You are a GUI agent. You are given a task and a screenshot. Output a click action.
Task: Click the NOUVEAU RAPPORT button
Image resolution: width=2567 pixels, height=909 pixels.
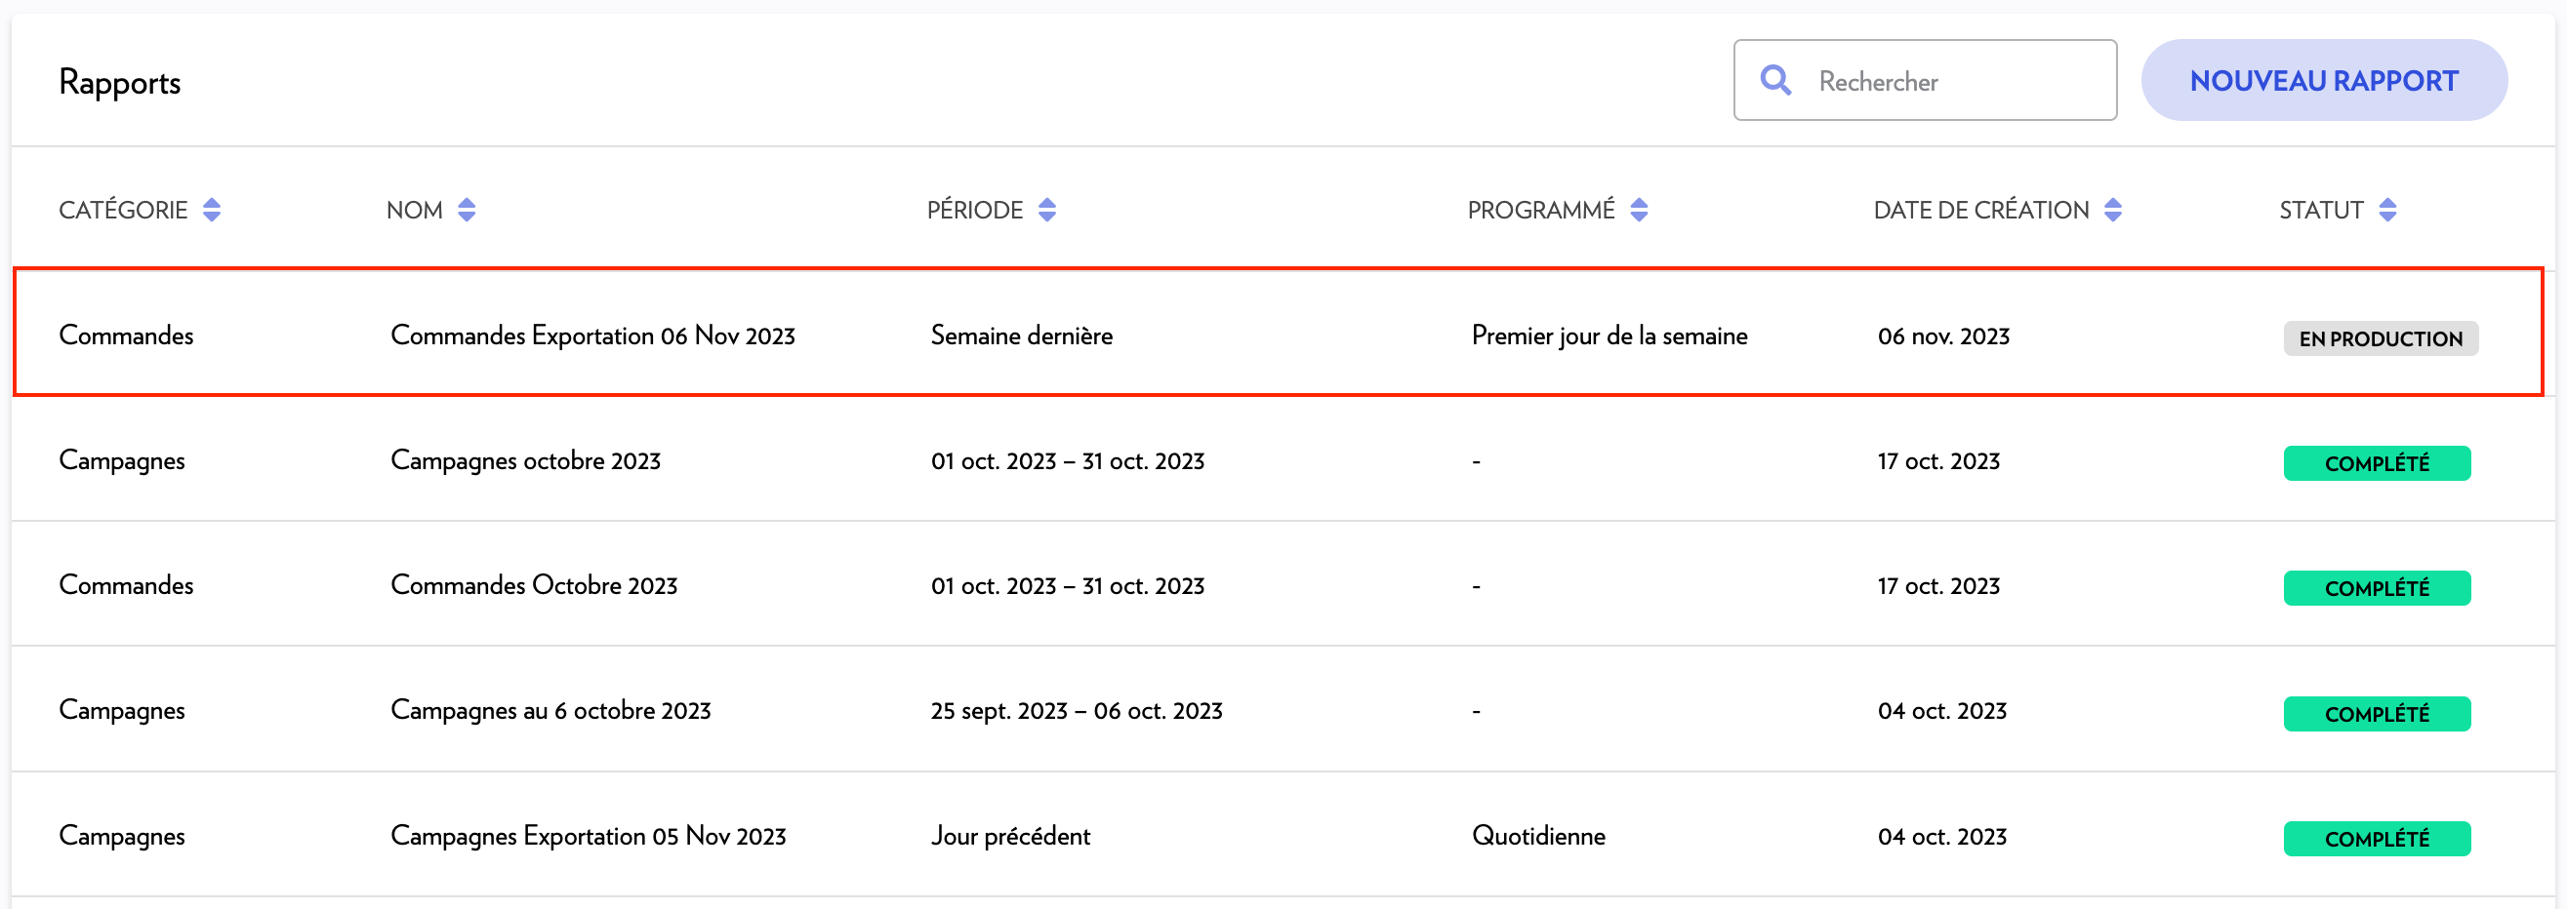[x=2323, y=80]
